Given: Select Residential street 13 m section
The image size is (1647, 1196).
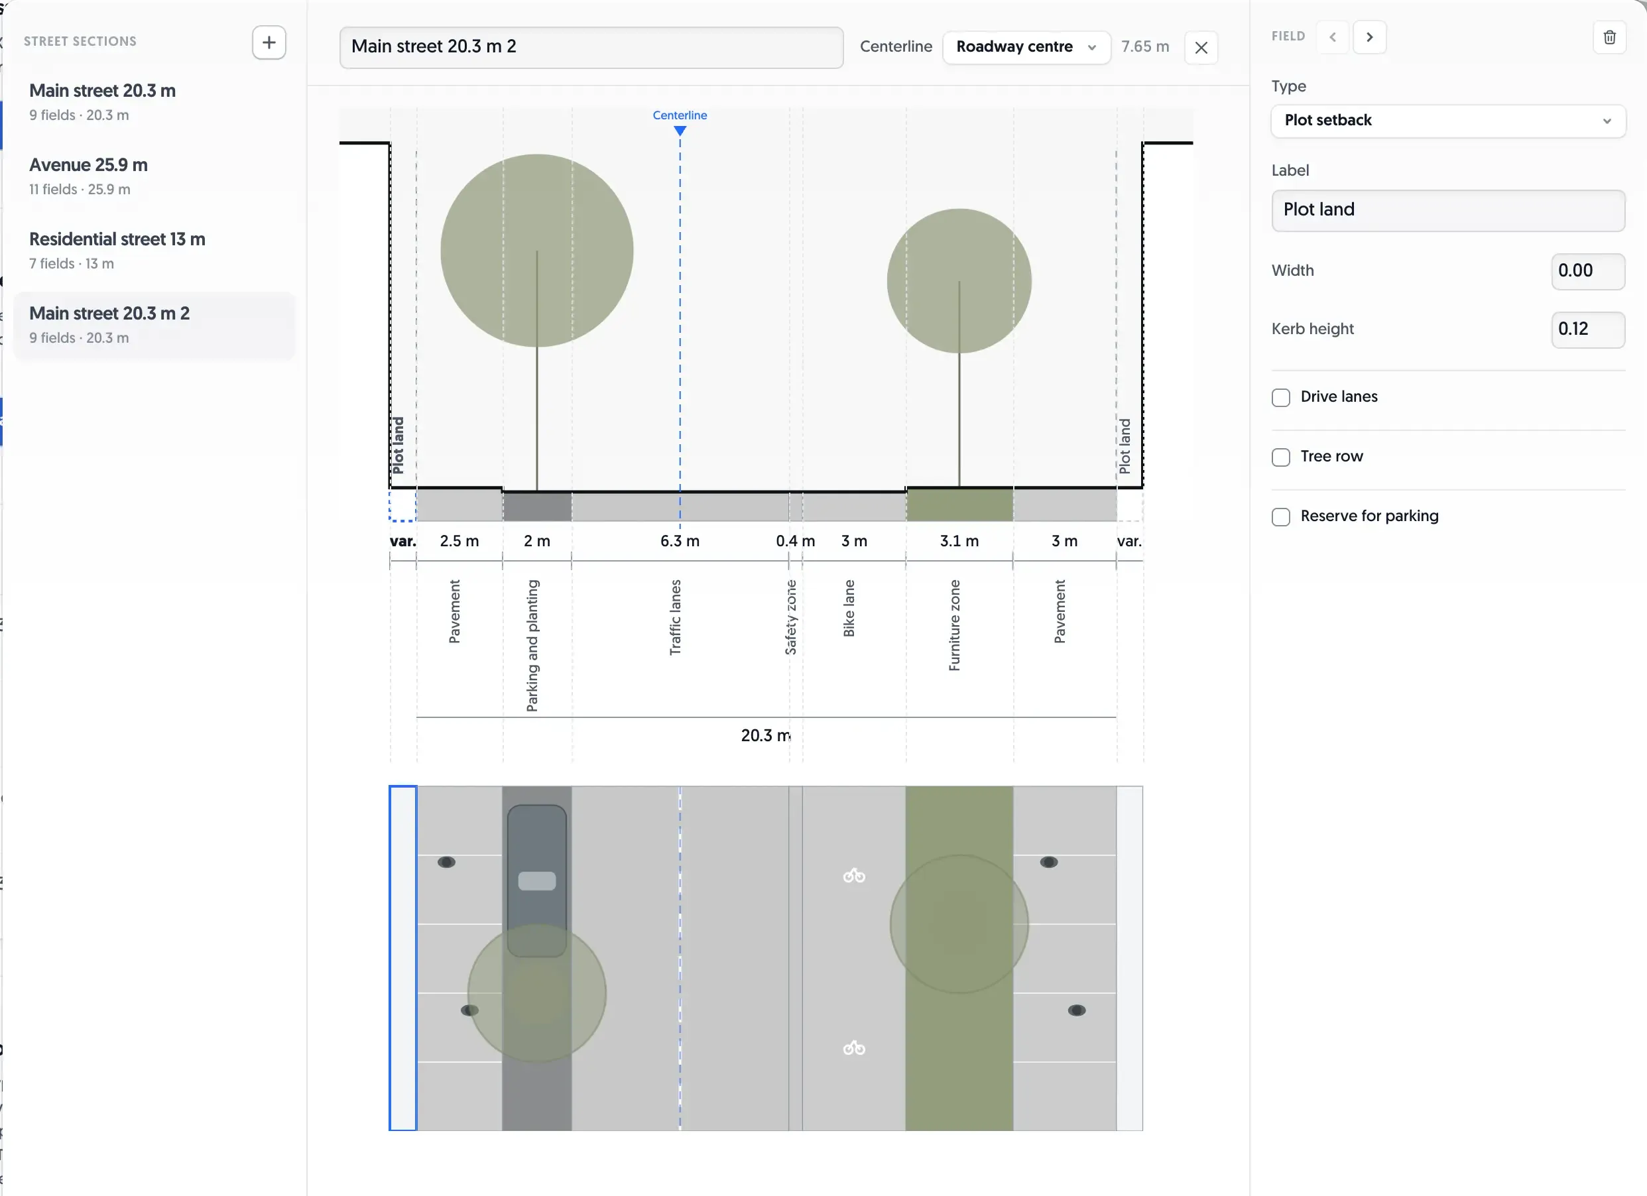Looking at the screenshot, I should (x=154, y=250).
